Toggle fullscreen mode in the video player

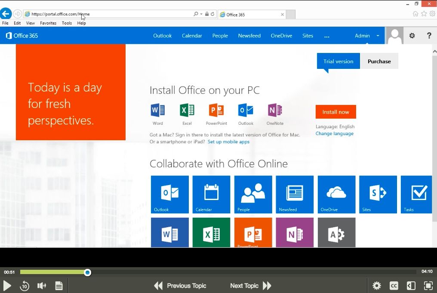[428, 286]
